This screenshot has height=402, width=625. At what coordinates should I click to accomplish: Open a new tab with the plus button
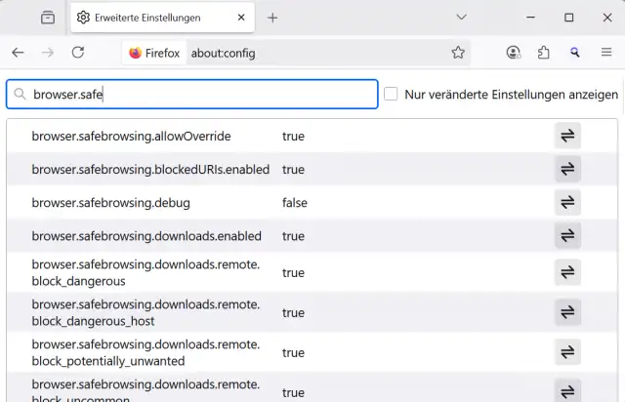click(x=272, y=18)
